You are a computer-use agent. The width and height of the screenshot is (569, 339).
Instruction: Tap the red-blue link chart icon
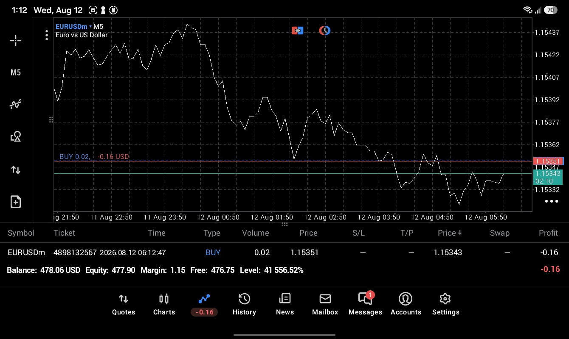click(x=298, y=31)
